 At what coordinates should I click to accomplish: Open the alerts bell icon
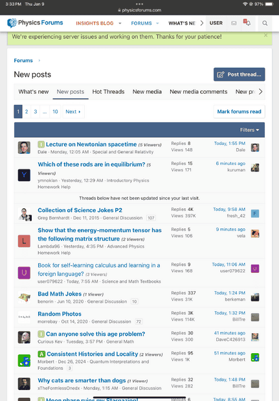tap(247, 23)
